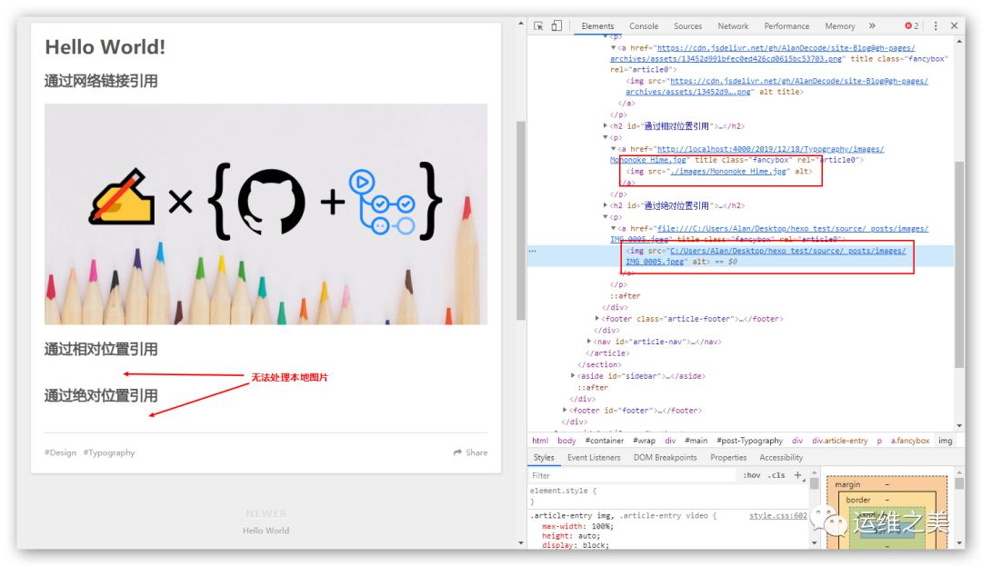This screenshot has width=982, height=566.
Task: Show more DevTools tabs with the chevron
Action: [x=872, y=25]
